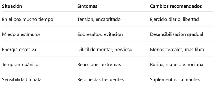Click the 'Ejercicio diario, libertad' cell
This screenshot has width=213, height=99.
click(174, 20)
